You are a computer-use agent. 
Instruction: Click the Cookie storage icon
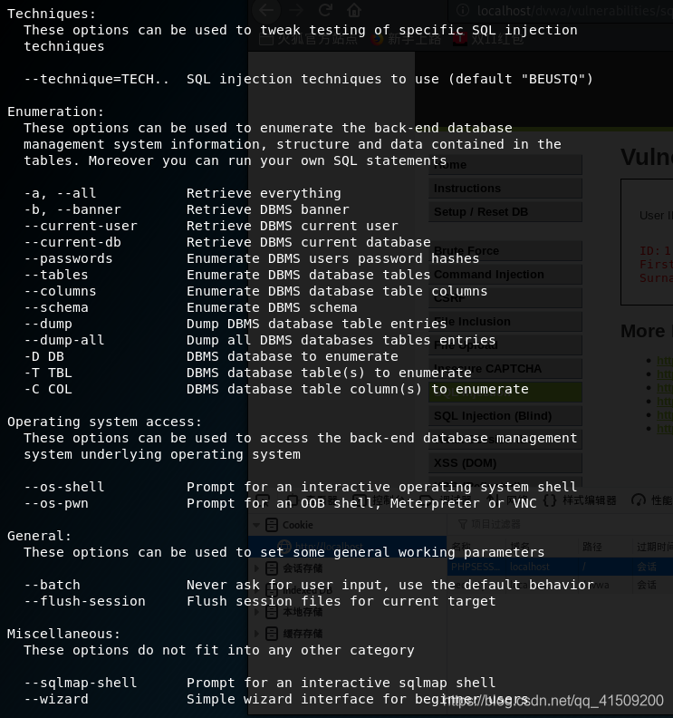click(272, 525)
